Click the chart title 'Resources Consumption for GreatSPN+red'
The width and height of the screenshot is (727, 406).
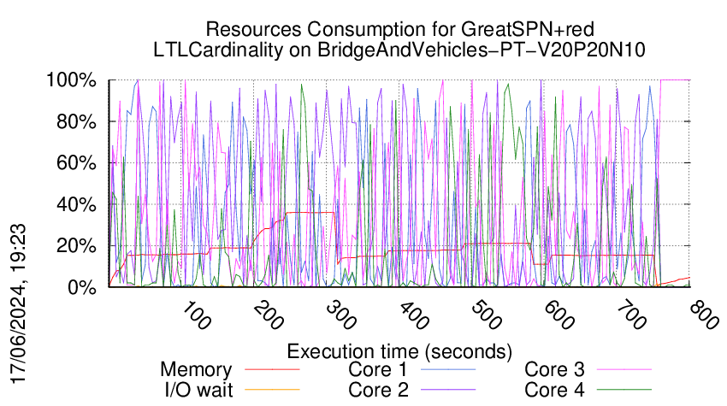click(399, 29)
